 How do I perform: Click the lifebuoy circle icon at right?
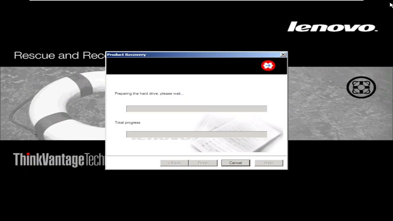point(361,87)
